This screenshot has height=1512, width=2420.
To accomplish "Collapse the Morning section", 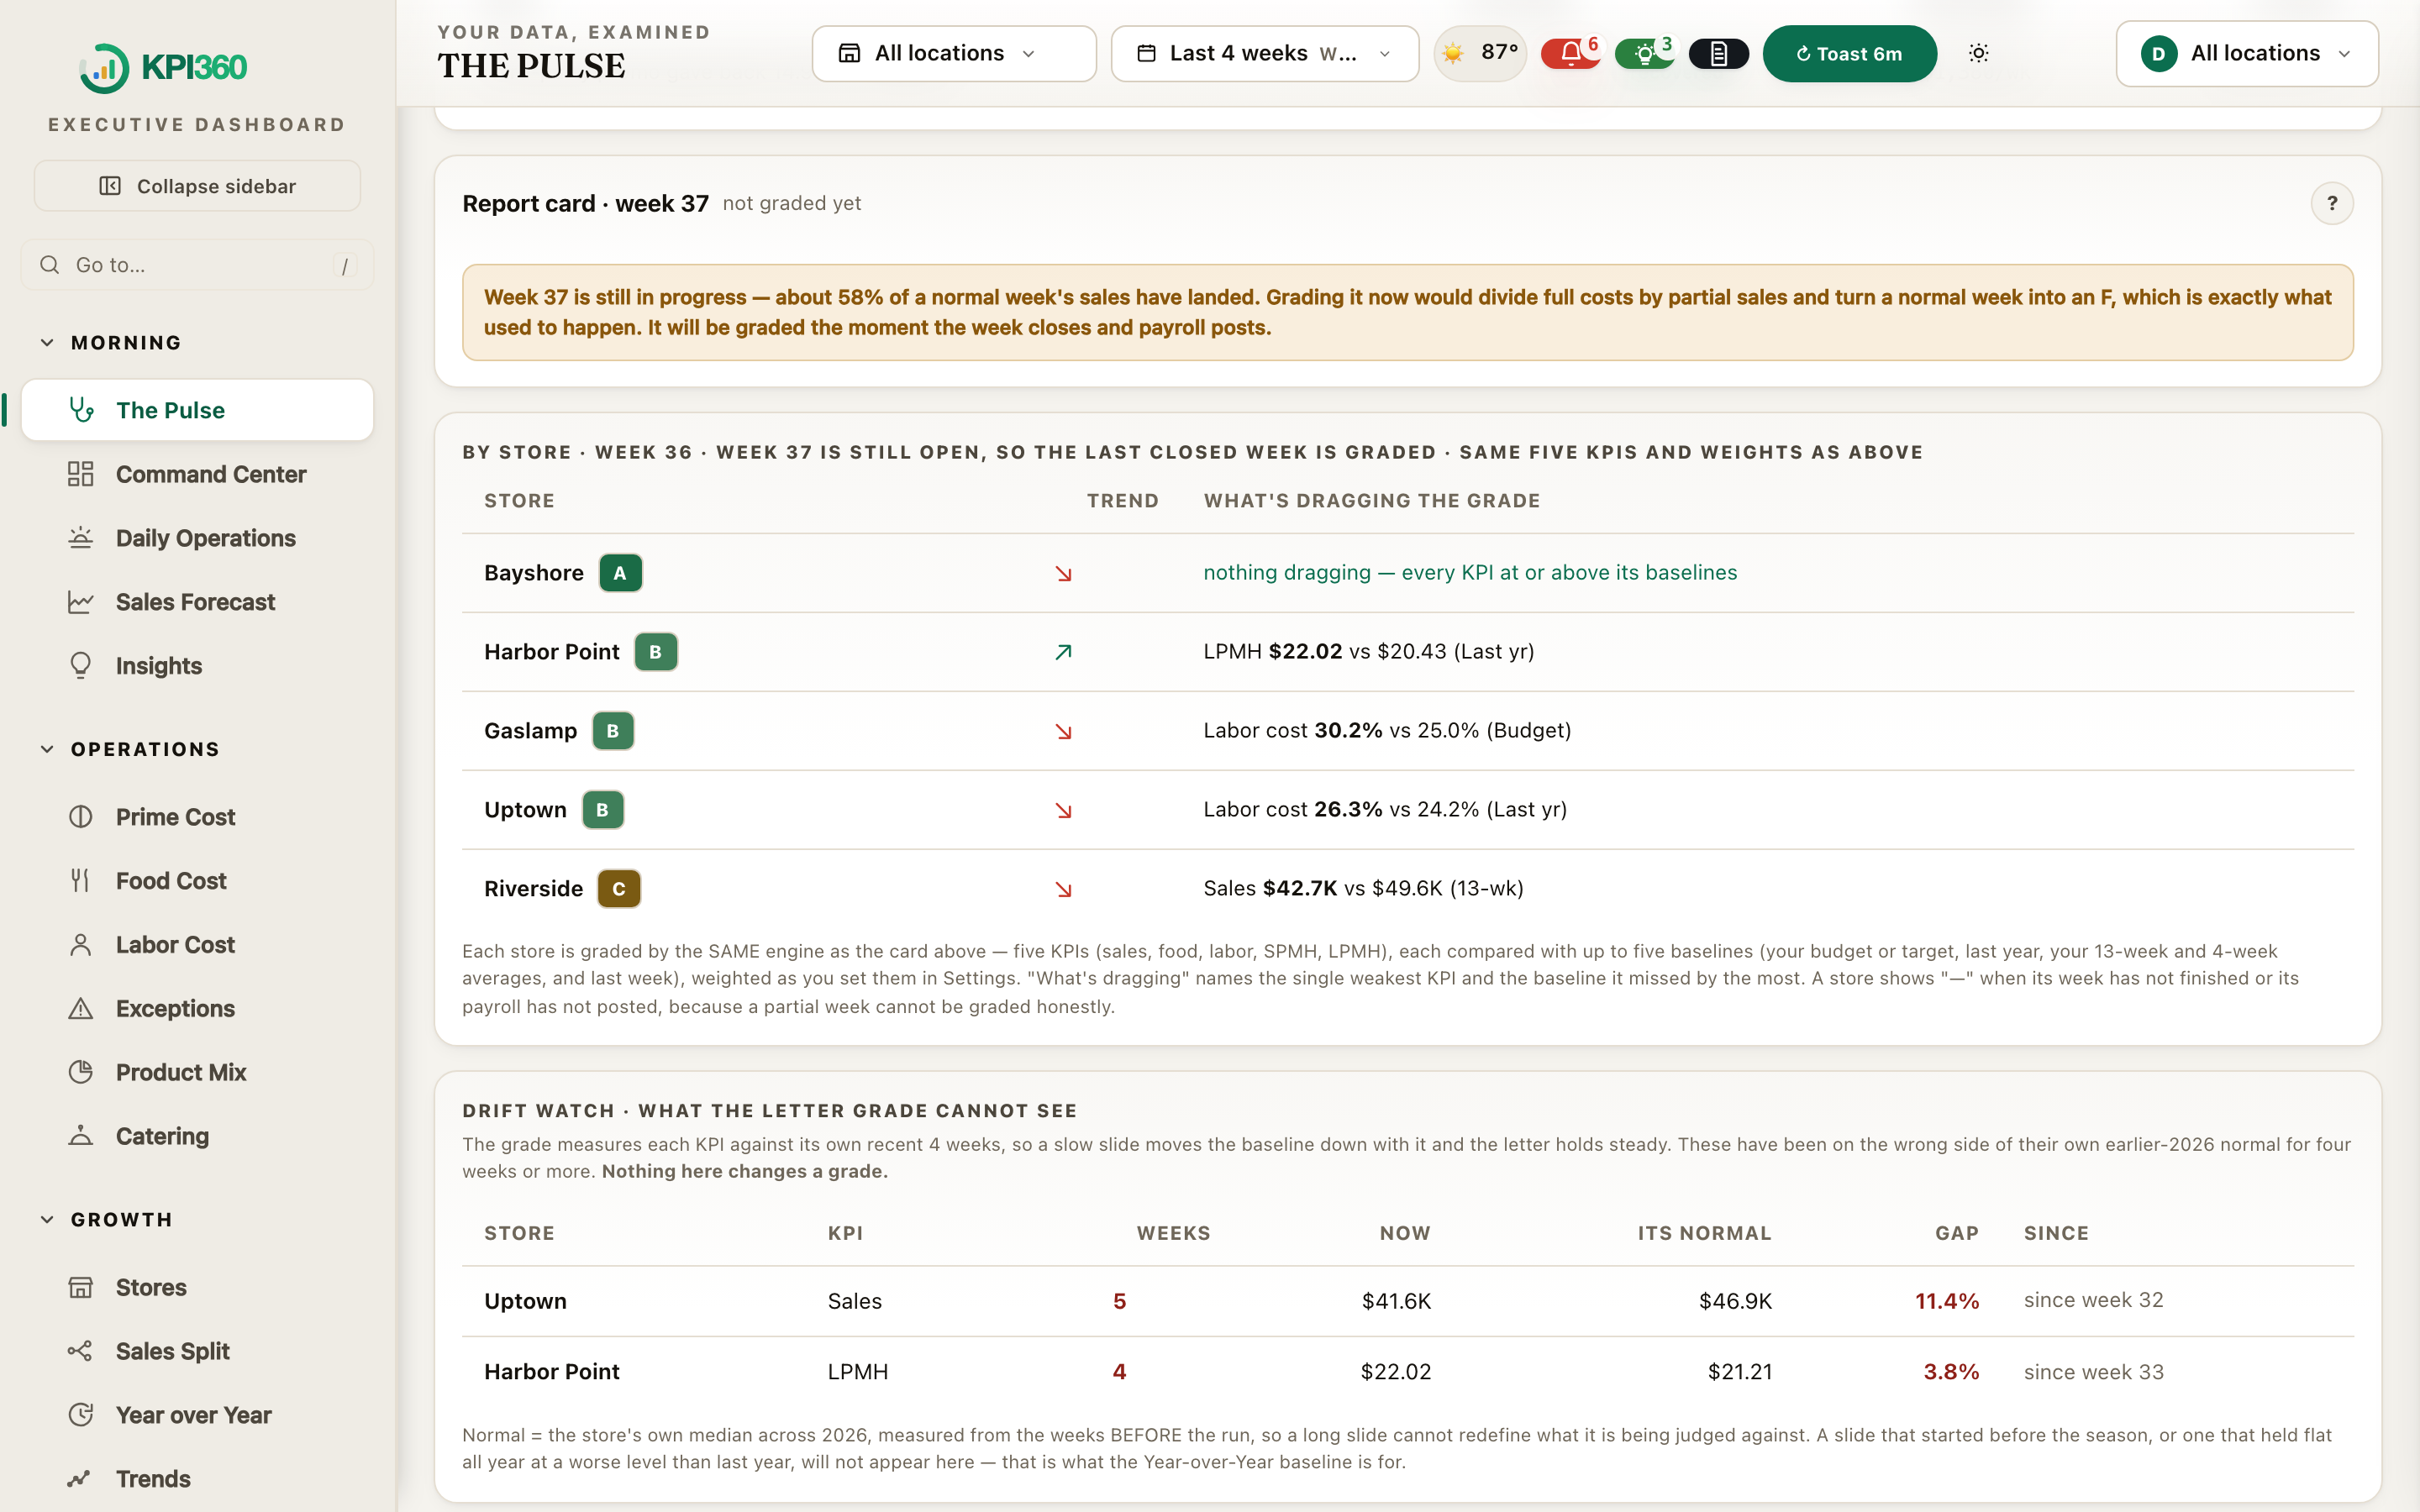I will pyautogui.click(x=111, y=343).
